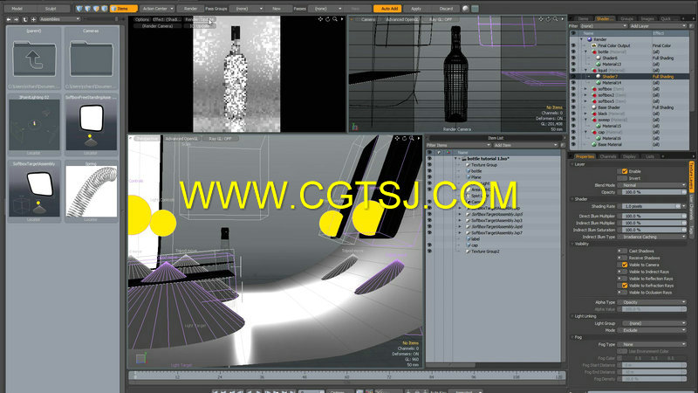Open the Fog Type dropdown
This screenshot has width=698, height=393.
653,344
